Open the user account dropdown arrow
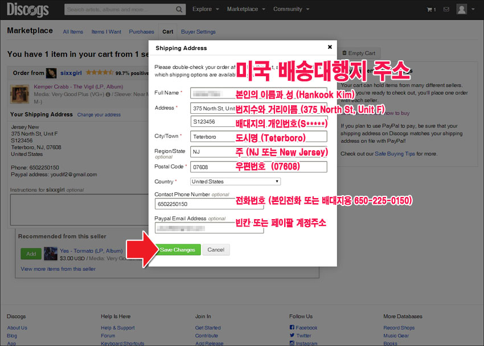The height and width of the screenshot is (346, 484). tap(473, 9)
